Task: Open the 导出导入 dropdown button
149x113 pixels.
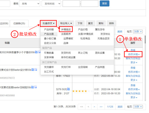Action: coord(66,23)
